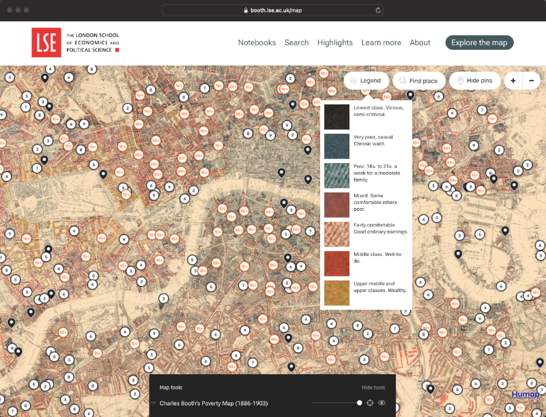The image size is (546, 417).
Task: Open the 40+ orange cluster marker
Action: click(452, 180)
